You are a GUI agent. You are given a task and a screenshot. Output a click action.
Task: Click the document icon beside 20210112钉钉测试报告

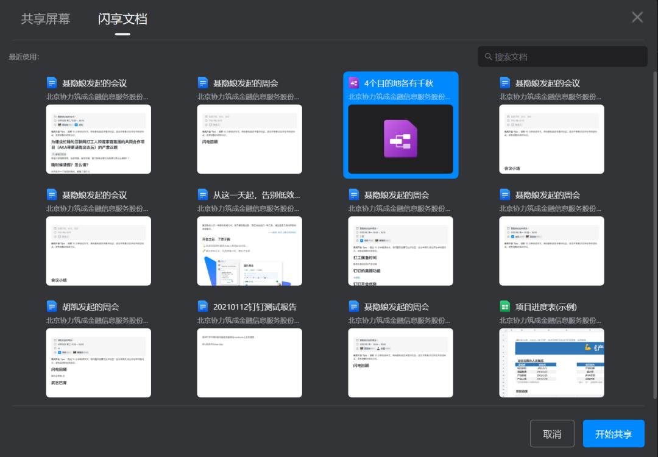(x=203, y=306)
